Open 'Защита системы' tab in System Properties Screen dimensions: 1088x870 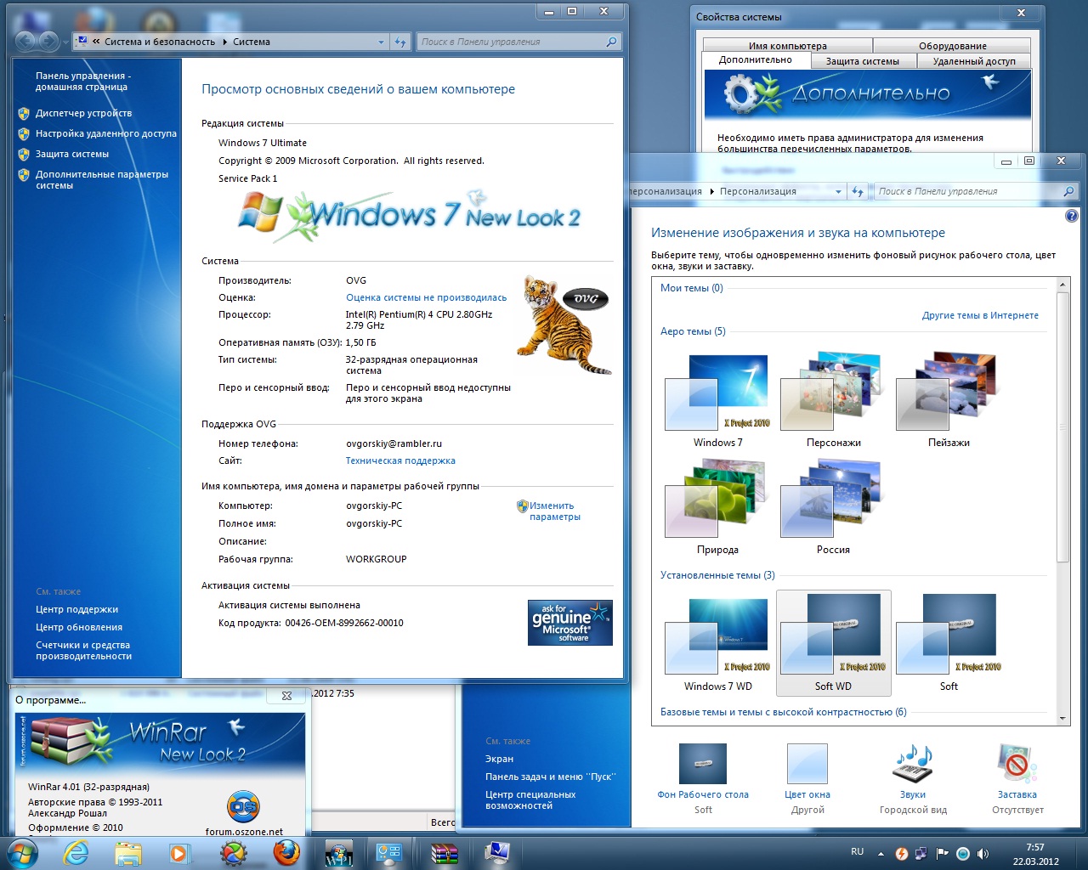click(x=862, y=61)
